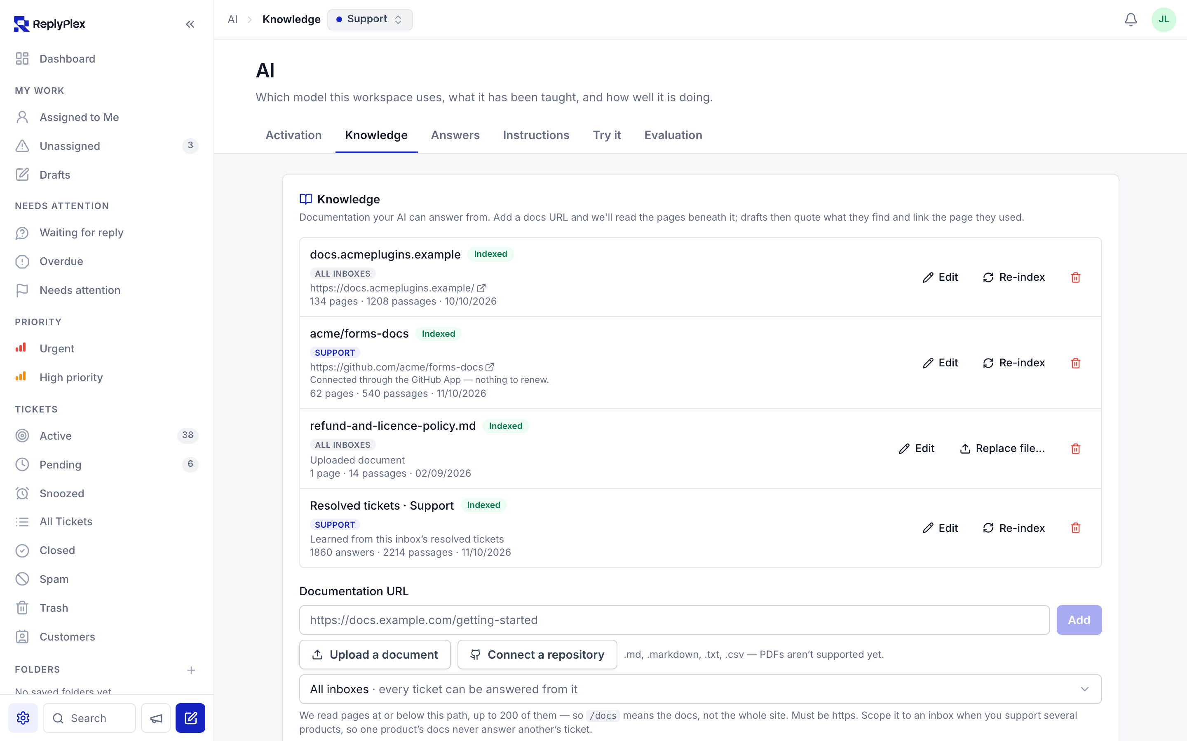
Task: Open Active tickets
Action: pos(106,436)
